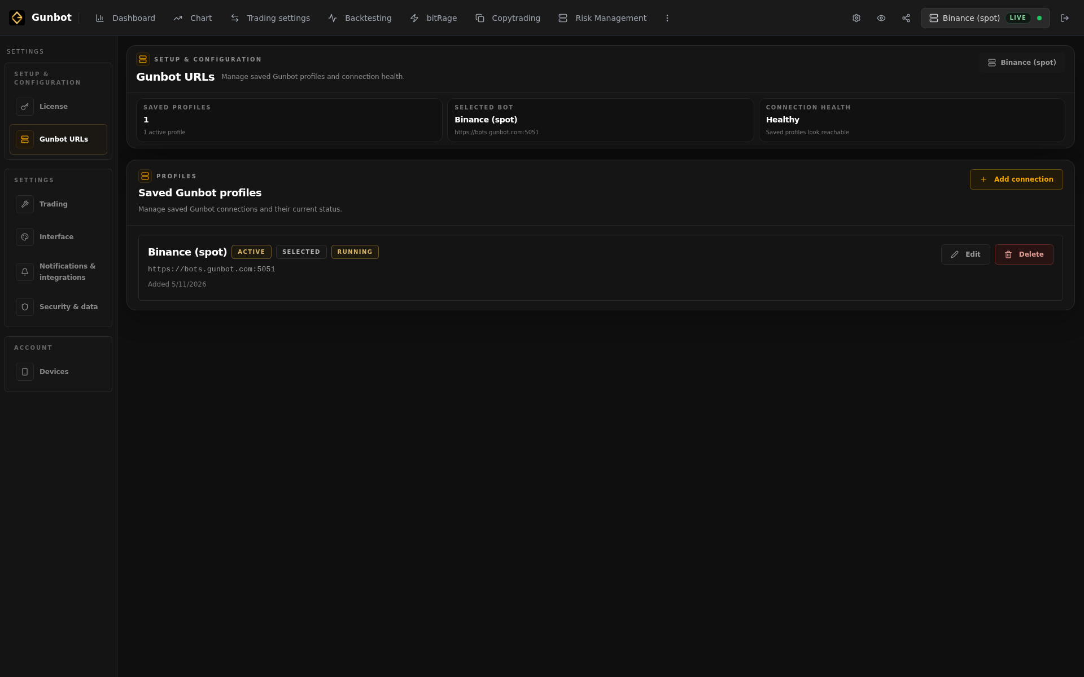Click the Risk Management server icon
1084x677 pixels.
tap(563, 18)
